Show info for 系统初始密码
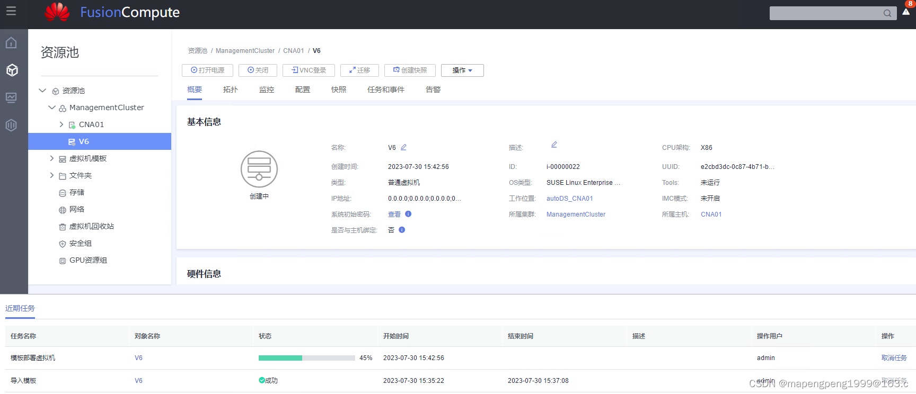 408,214
